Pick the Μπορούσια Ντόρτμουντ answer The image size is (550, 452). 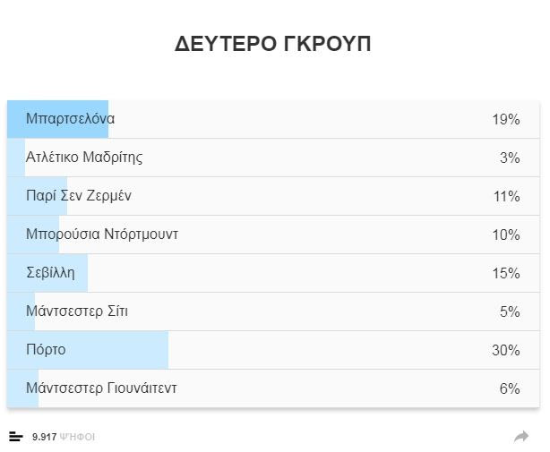point(102,235)
